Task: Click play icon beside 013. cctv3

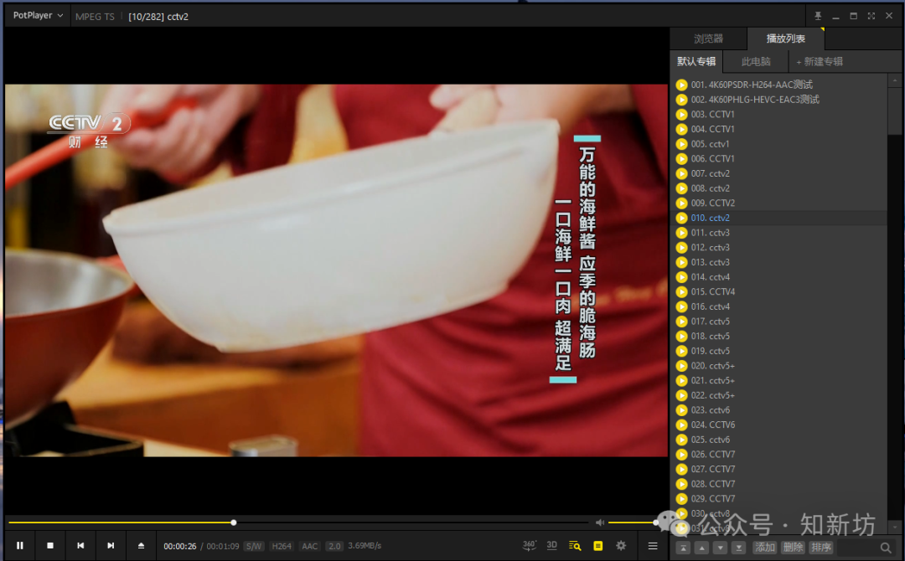Action: 681,262
